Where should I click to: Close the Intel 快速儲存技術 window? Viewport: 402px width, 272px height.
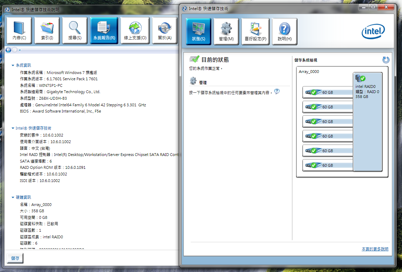(386, 7)
